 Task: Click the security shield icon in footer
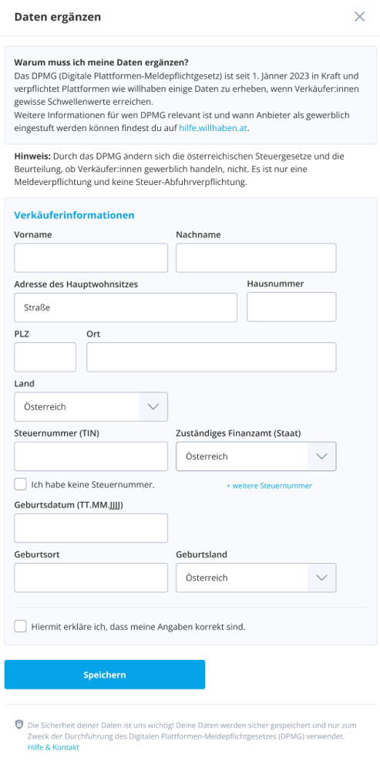[x=19, y=725]
